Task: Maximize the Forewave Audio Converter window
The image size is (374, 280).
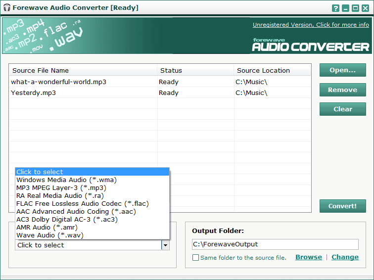Action: [355, 8]
